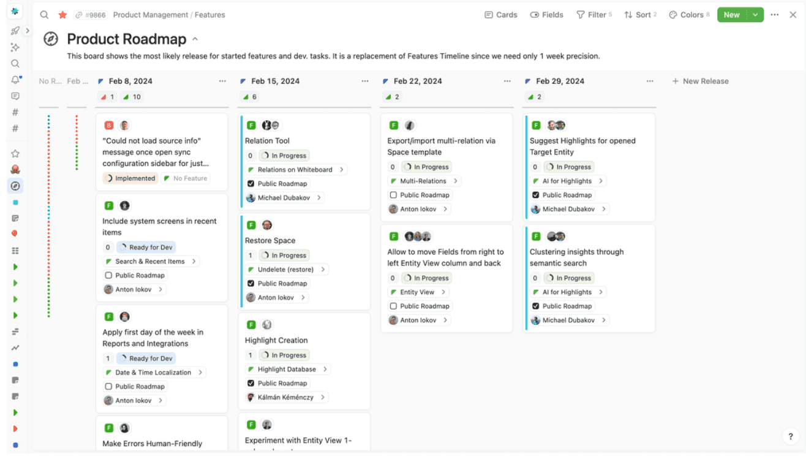The image size is (806, 456).
Task: Click the red favorites star beside the search
Action: 62,15
